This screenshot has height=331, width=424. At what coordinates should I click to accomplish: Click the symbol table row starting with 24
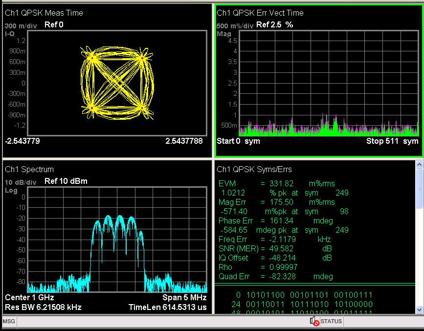[293, 304]
